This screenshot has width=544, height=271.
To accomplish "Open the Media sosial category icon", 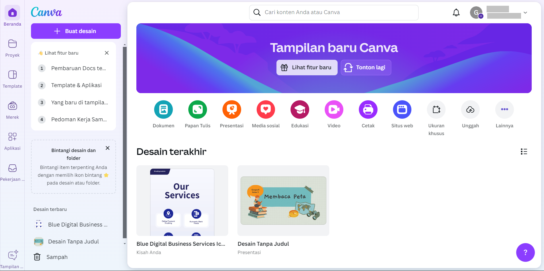I will [x=266, y=109].
